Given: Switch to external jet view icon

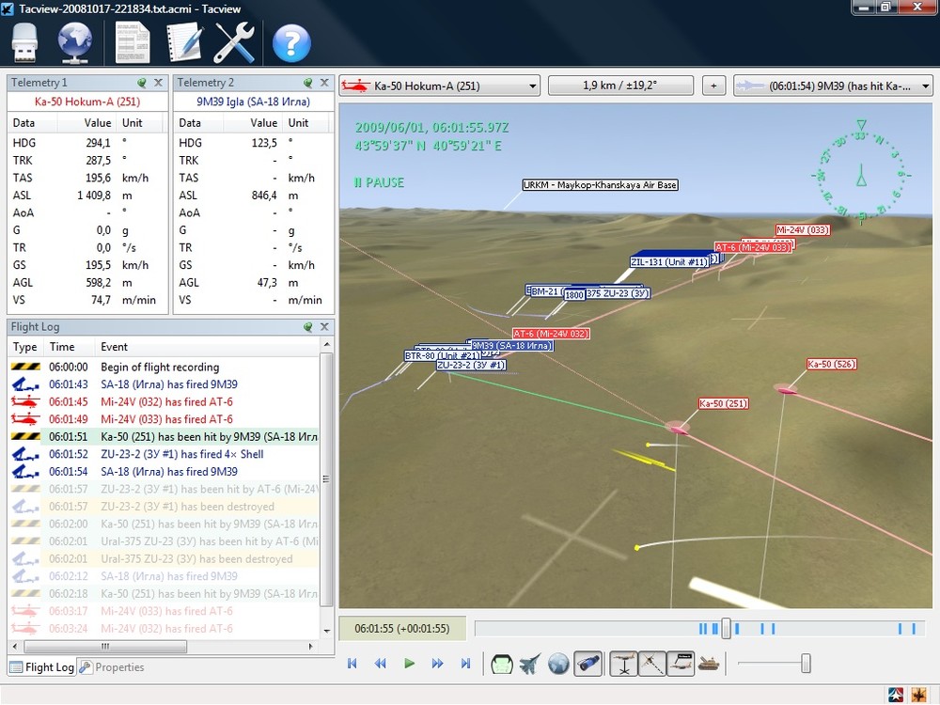Looking at the screenshot, I should click(x=530, y=664).
